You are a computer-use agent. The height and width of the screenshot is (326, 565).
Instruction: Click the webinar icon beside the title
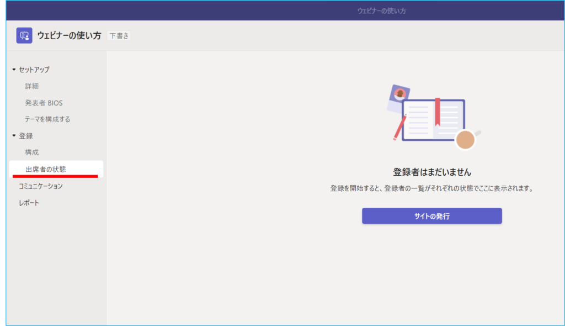click(24, 35)
